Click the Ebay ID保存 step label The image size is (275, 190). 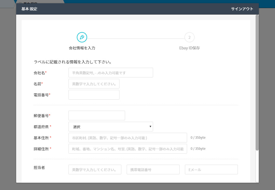tap(190, 48)
